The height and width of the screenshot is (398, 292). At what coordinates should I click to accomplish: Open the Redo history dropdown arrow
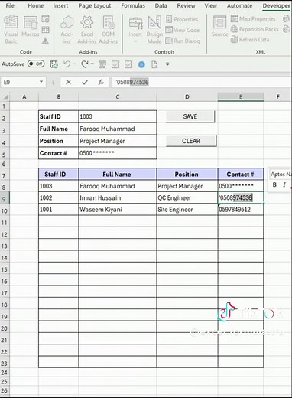tap(92, 64)
